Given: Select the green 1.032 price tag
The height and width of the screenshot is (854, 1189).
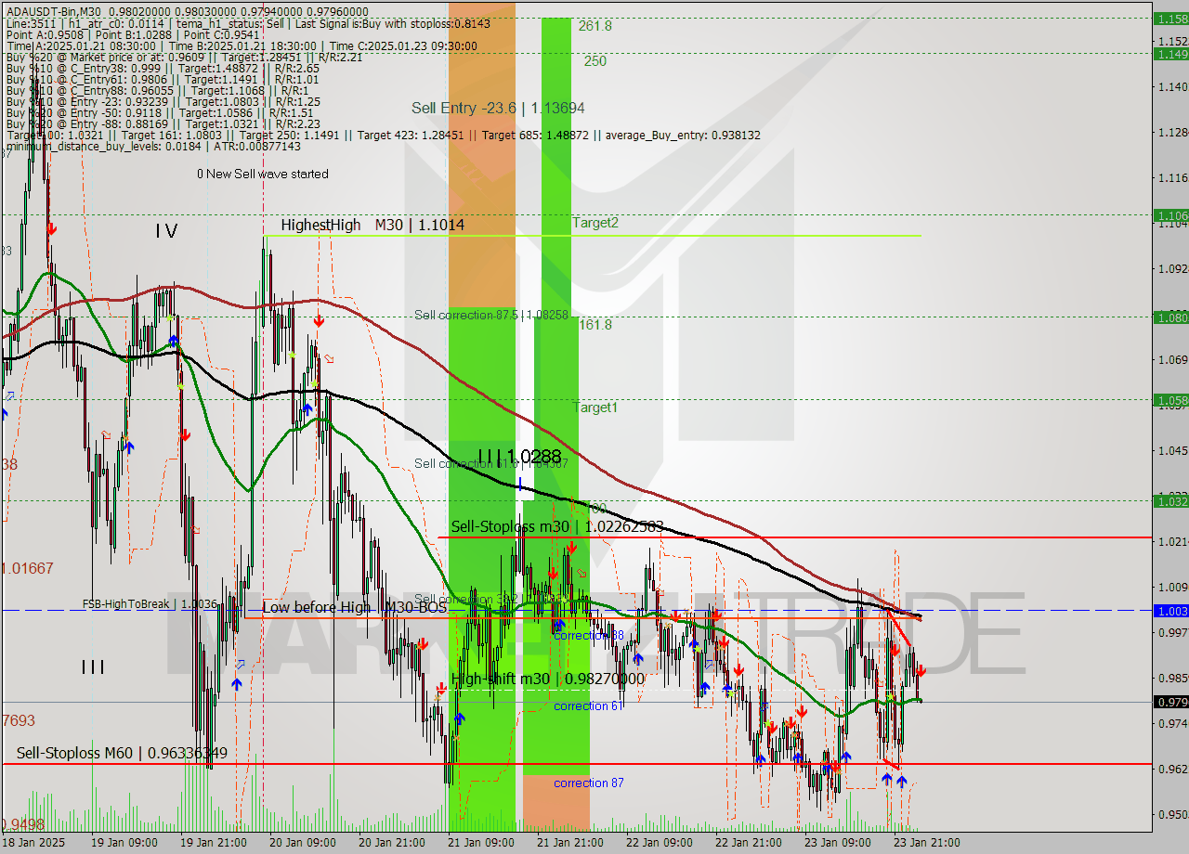Looking at the screenshot, I should [1170, 500].
